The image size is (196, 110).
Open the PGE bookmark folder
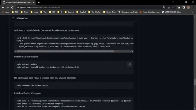pos(15,12)
